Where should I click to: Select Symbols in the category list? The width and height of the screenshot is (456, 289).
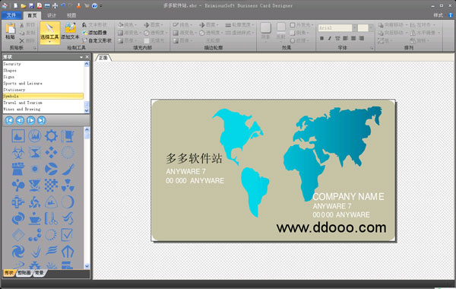click(x=43, y=96)
